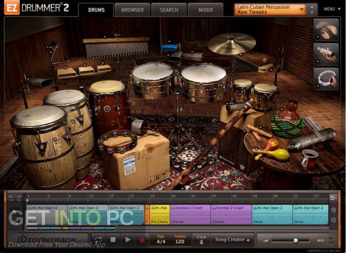Arm the record button
346x253 pixels.
coord(142,240)
